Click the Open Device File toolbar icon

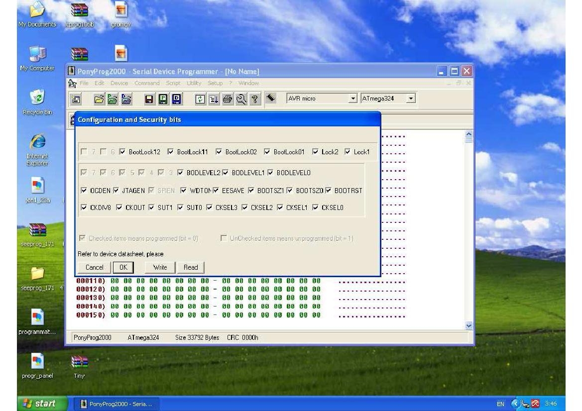tap(100, 99)
